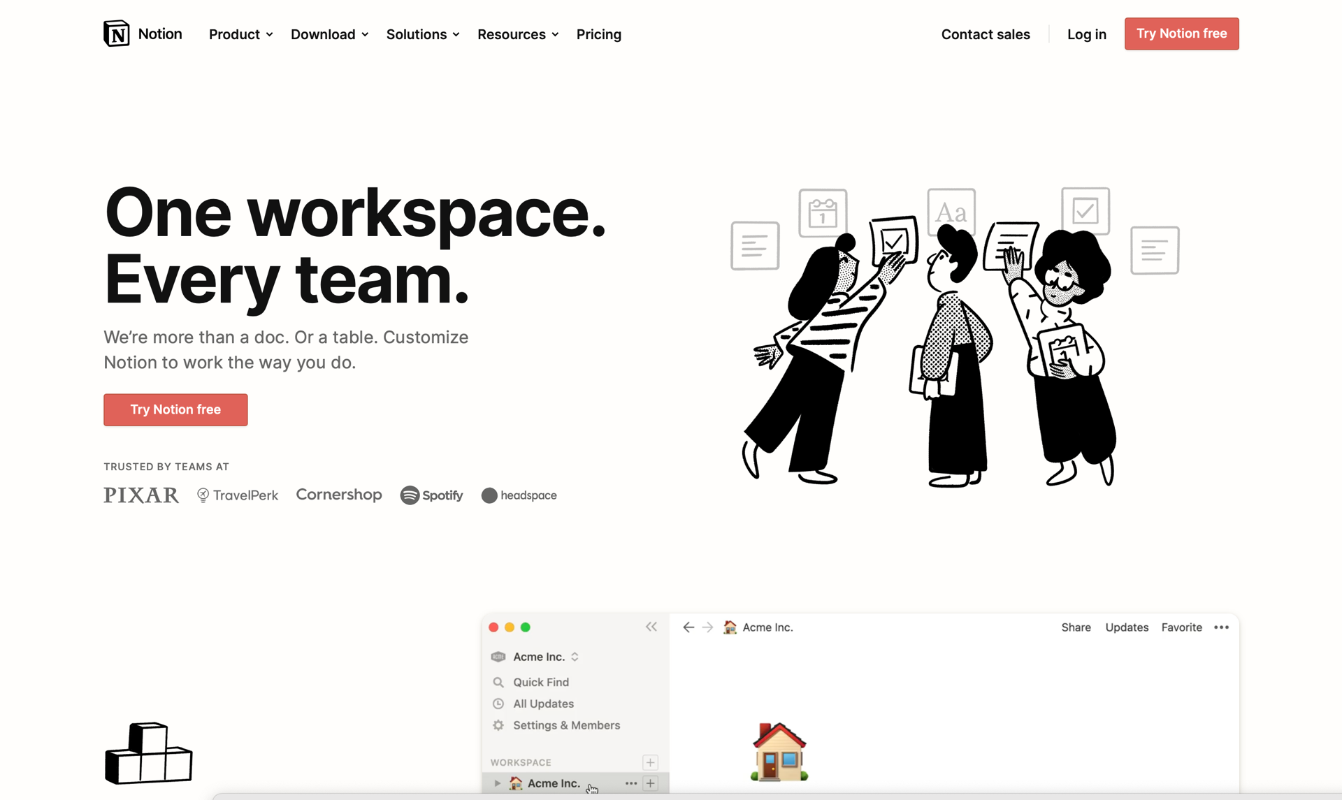
Task: Click the hero illustration of three people
Action: [x=955, y=337]
